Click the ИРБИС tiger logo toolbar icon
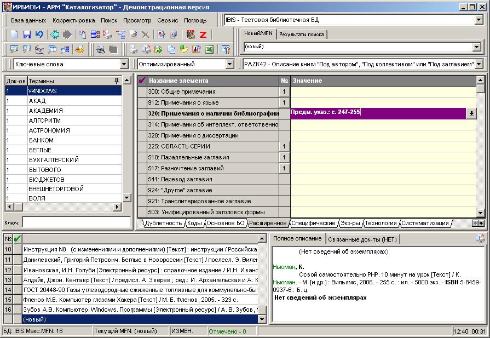 click(x=191, y=34)
